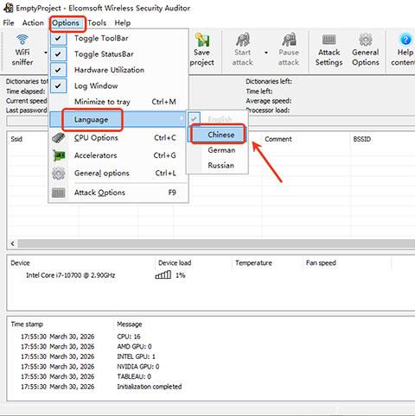415x416 pixels.
Task: Click the CPU Options chip icon
Action: pos(59,138)
